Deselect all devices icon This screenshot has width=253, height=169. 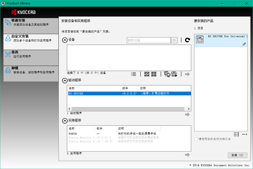(x=154, y=74)
